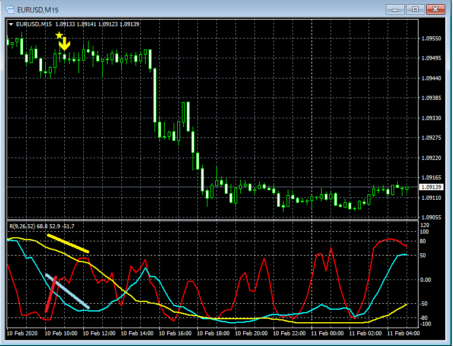
Task: Click the 1.09220 price scale label
Action: [x=431, y=158]
